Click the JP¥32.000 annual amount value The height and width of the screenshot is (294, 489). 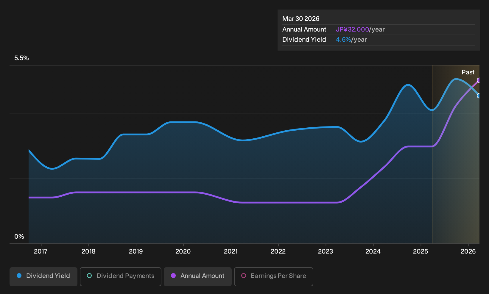[352, 29]
